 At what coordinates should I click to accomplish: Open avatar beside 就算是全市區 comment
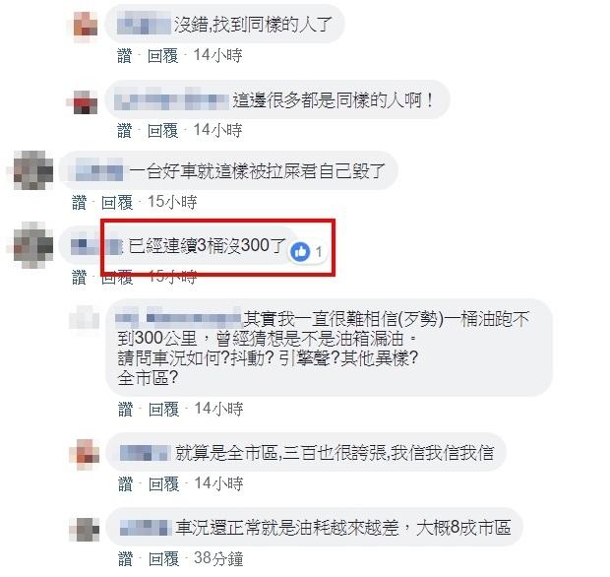[85, 454]
